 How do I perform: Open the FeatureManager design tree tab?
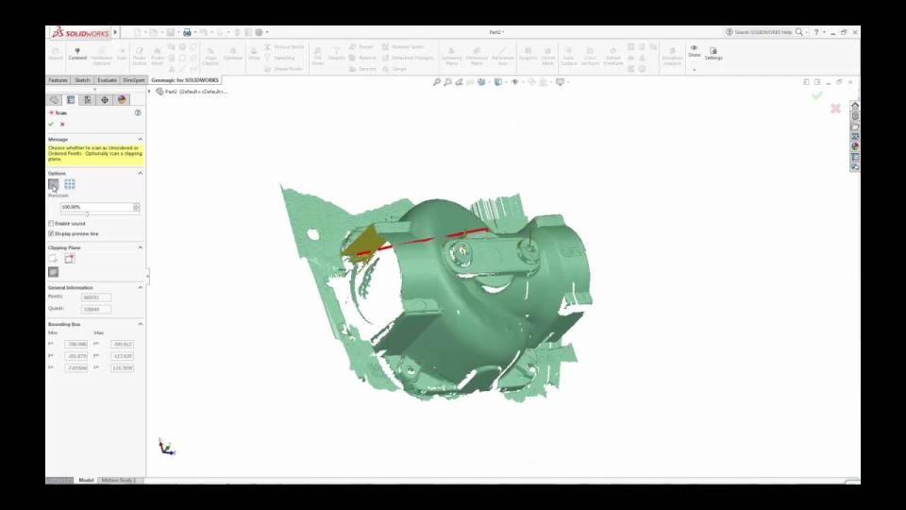click(x=55, y=100)
